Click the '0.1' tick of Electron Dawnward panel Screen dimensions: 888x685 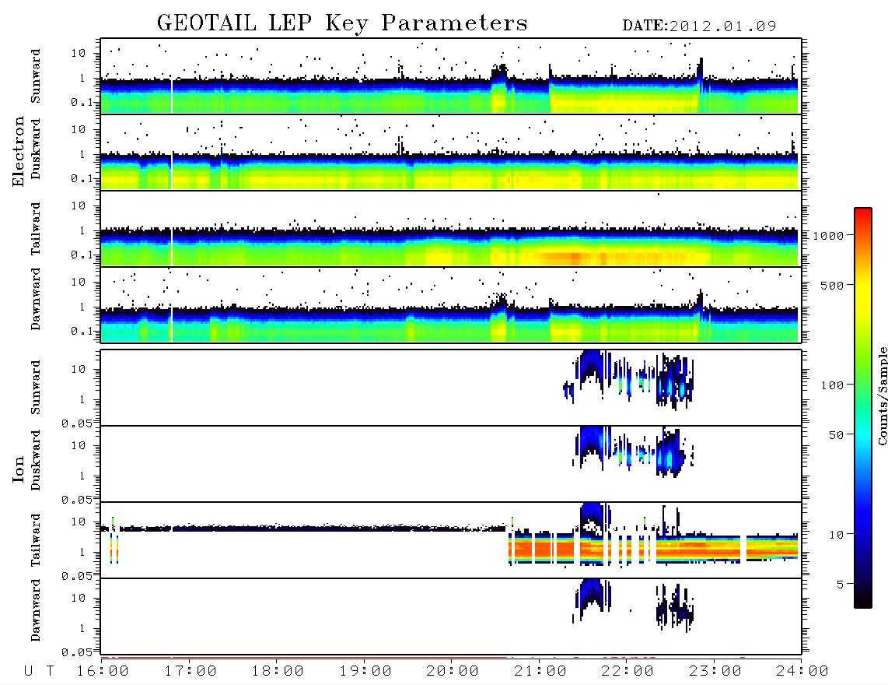pos(82,331)
